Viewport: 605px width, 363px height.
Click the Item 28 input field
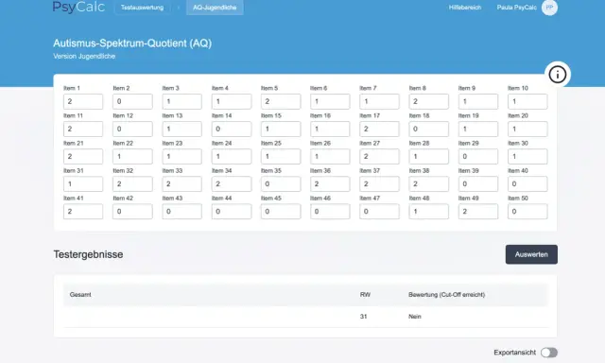tap(429, 157)
